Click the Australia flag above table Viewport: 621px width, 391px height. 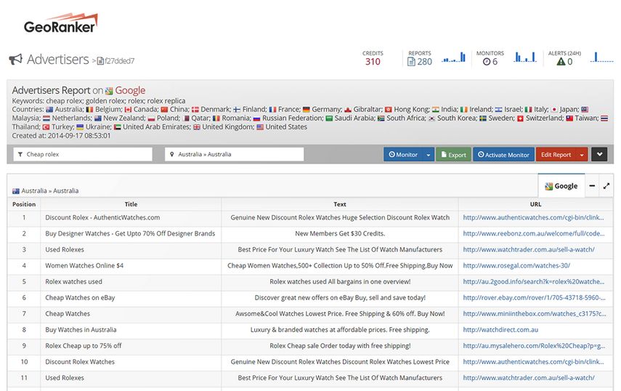(16, 191)
